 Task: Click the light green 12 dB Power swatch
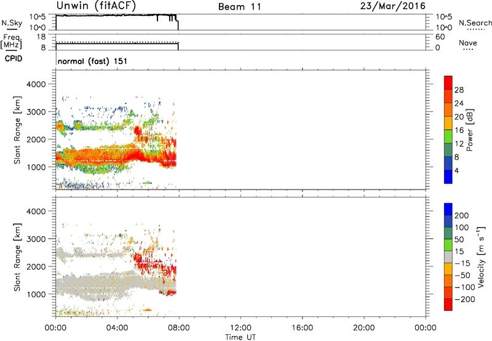[x=448, y=136]
